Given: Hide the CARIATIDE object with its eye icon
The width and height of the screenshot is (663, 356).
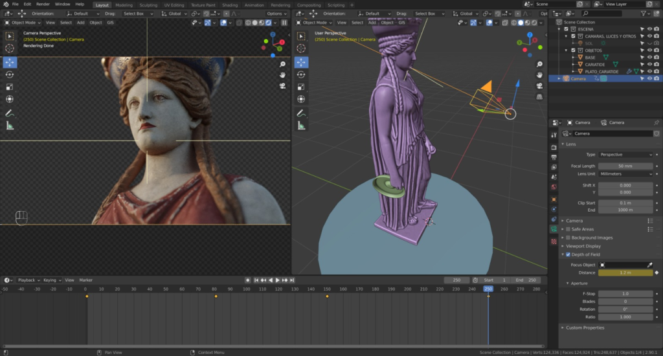Looking at the screenshot, I should click(649, 64).
